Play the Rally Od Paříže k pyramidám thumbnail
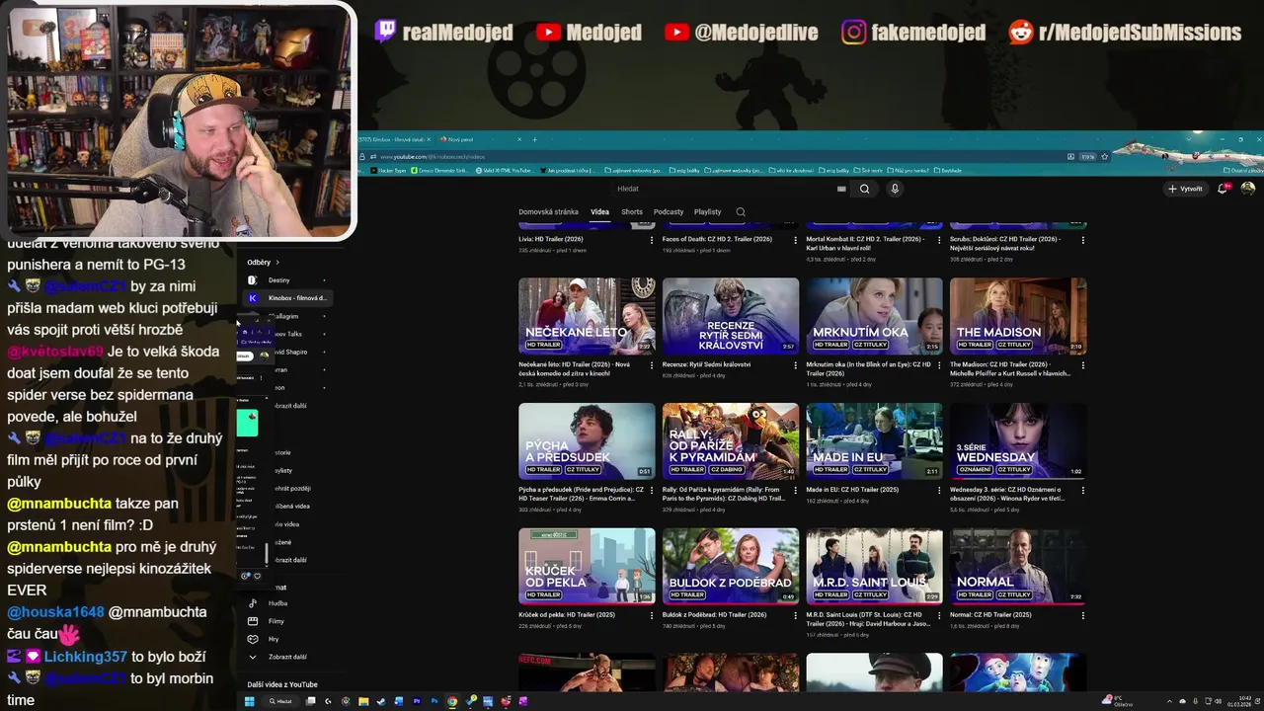The height and width of the screenshot is (711, 1264). click(731, 440)
